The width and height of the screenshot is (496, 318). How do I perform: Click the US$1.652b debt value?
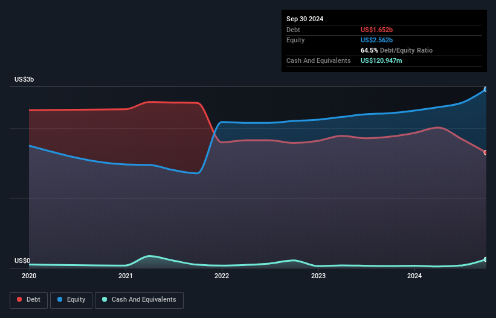click(376, 30)
